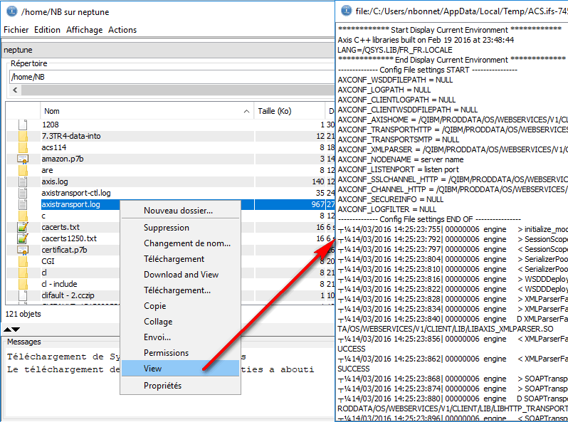This screenshot has height=422, width=568.
Task: Choose View from the context menu
Action: coord(152,369)
